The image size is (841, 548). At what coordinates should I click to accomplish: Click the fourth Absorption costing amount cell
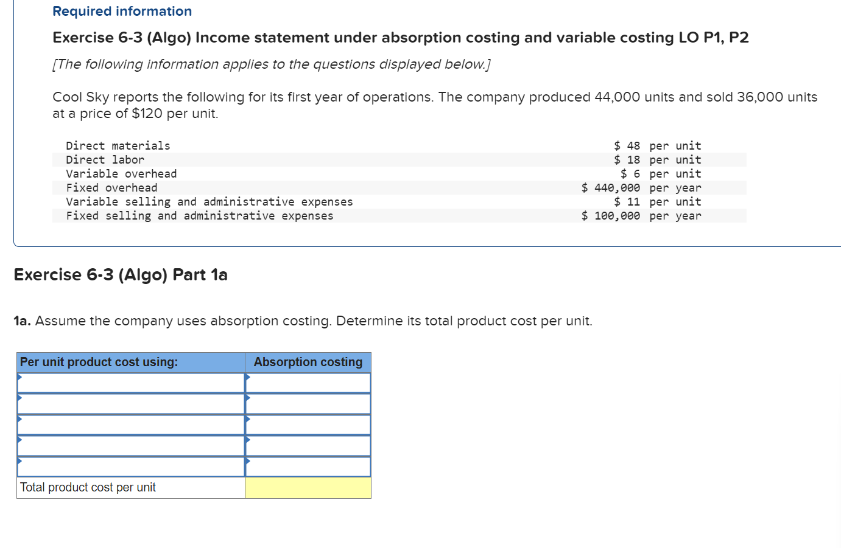click(x=308, y=445)
